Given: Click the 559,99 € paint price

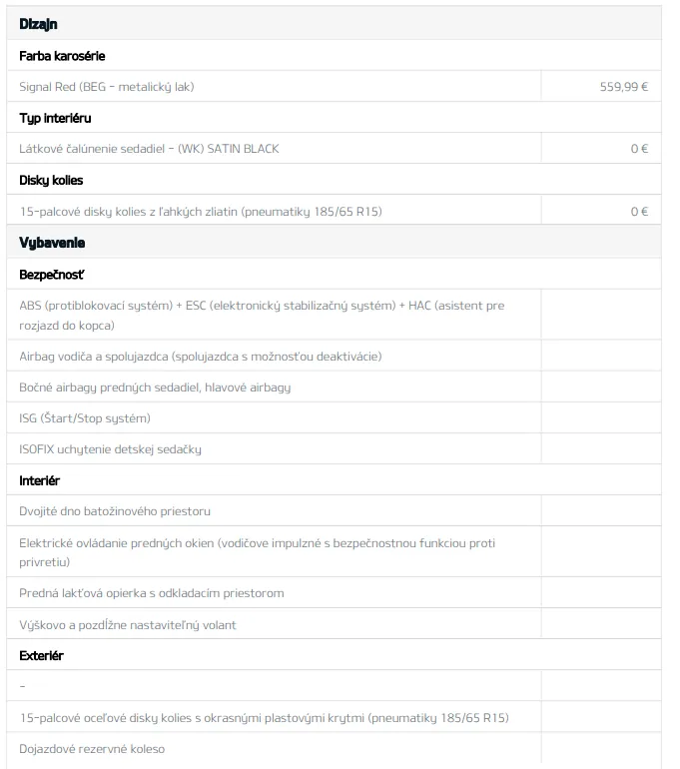Looking at the screenshot, I should pos(623,87).
